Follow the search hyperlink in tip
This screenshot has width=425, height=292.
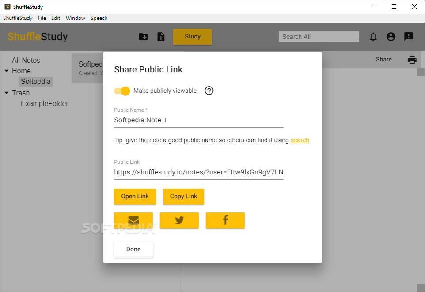300,140
